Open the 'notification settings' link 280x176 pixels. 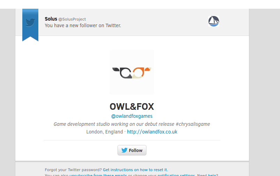coord(176,175)
